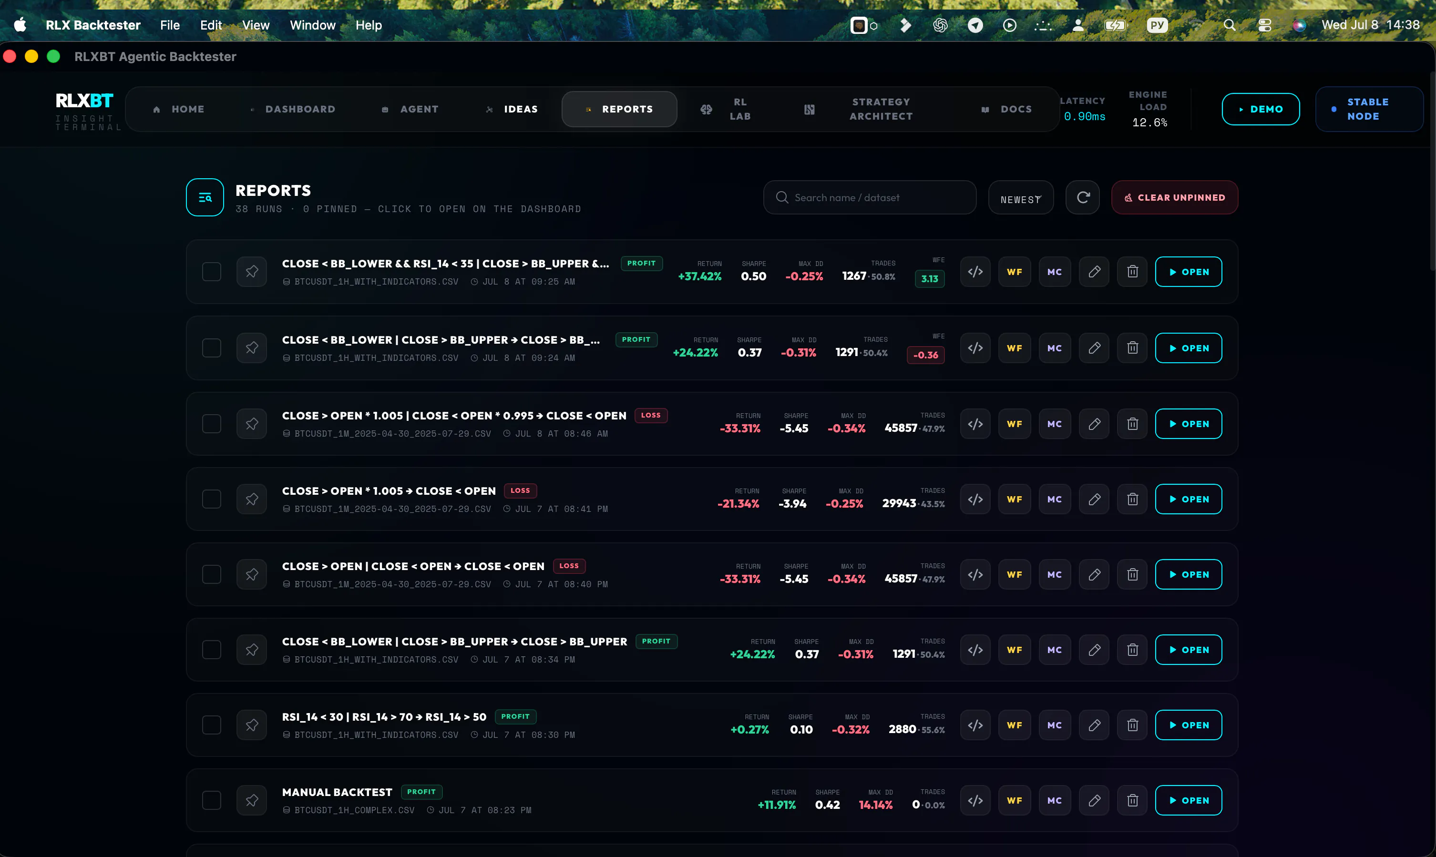Screen dimensions: 1436x857
Task: Select checkbox for the Jul 7 08:34 PM report
Action: (x=211, y=650)
